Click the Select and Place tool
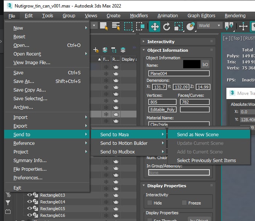 coord(191,26)
